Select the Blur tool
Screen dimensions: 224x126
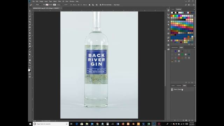[30, 43]
